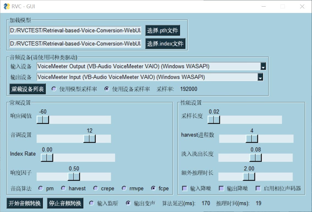The image size is (312, 212).
Task: Switch to 输入监听 monitoring mode
Action: pos(91,203)
